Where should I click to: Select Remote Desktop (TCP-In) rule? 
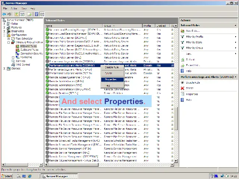(x=64, y=93)
